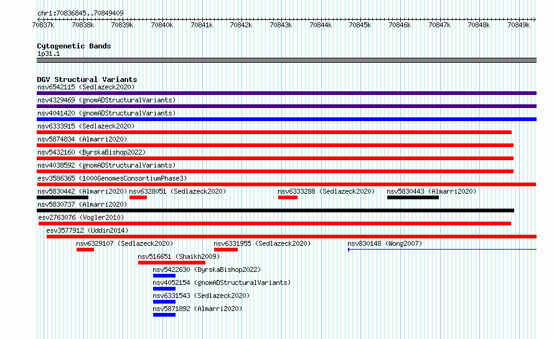Click the chr1:70836845..70849409 region label

80,13
